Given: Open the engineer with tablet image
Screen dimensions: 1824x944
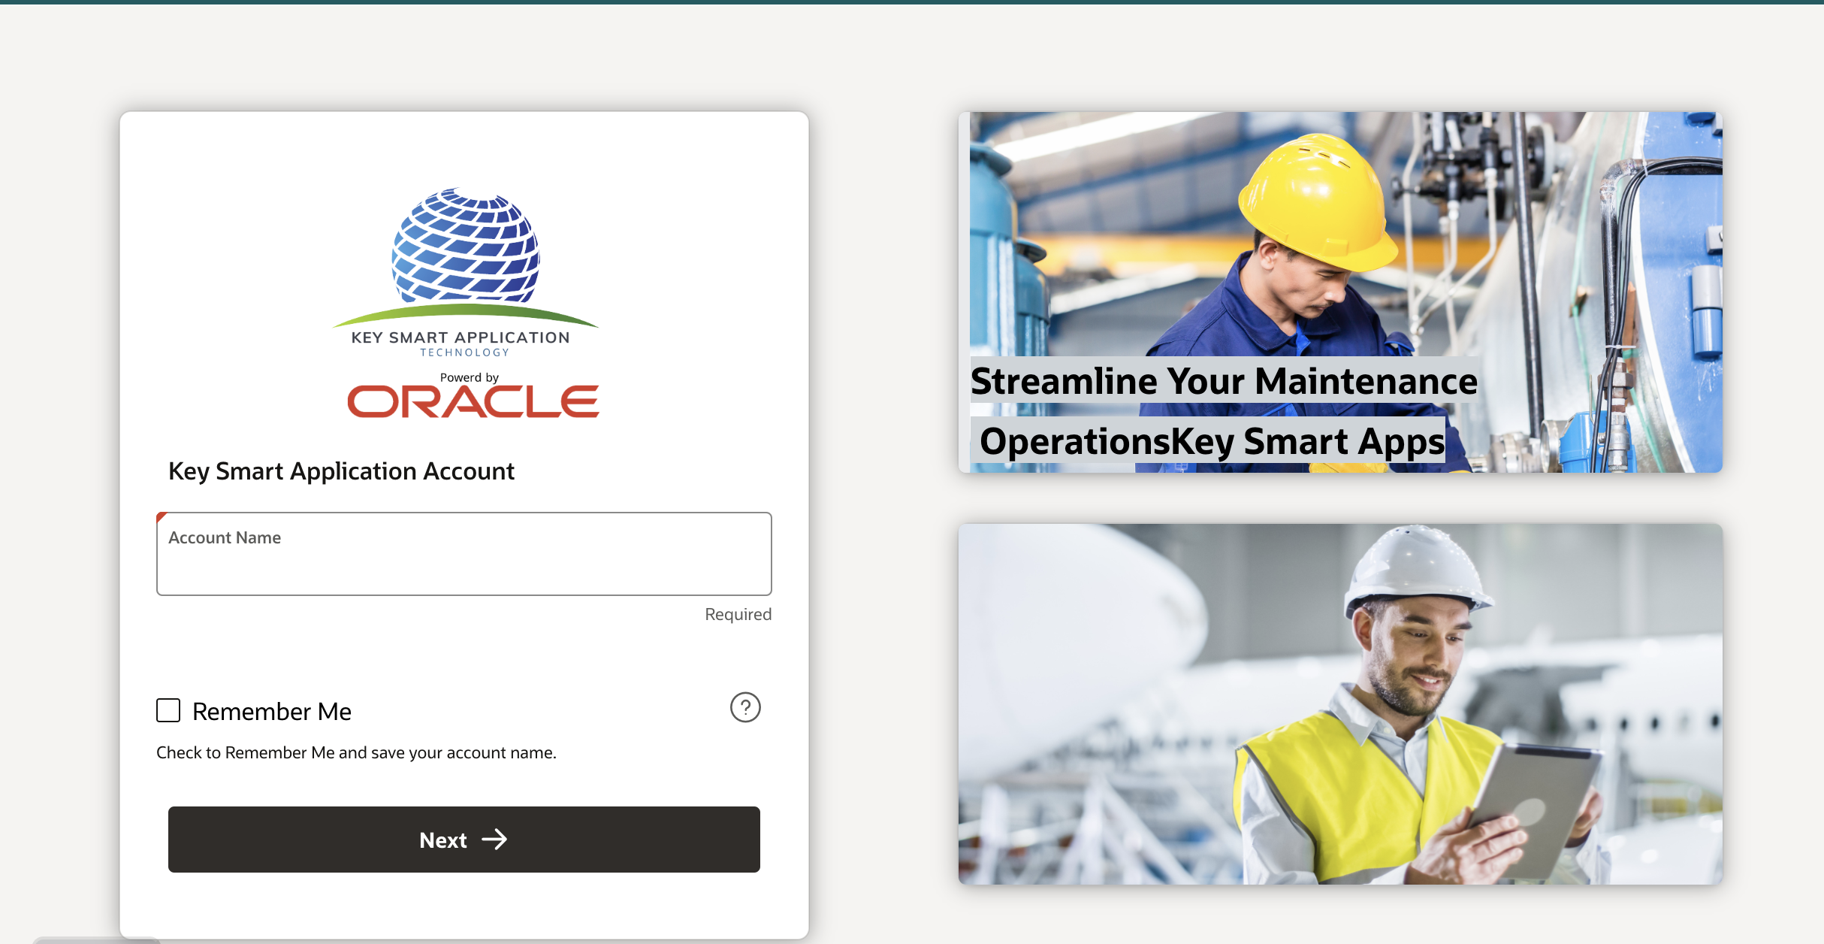Looking at the screenshot, I should coord(1339,703).
